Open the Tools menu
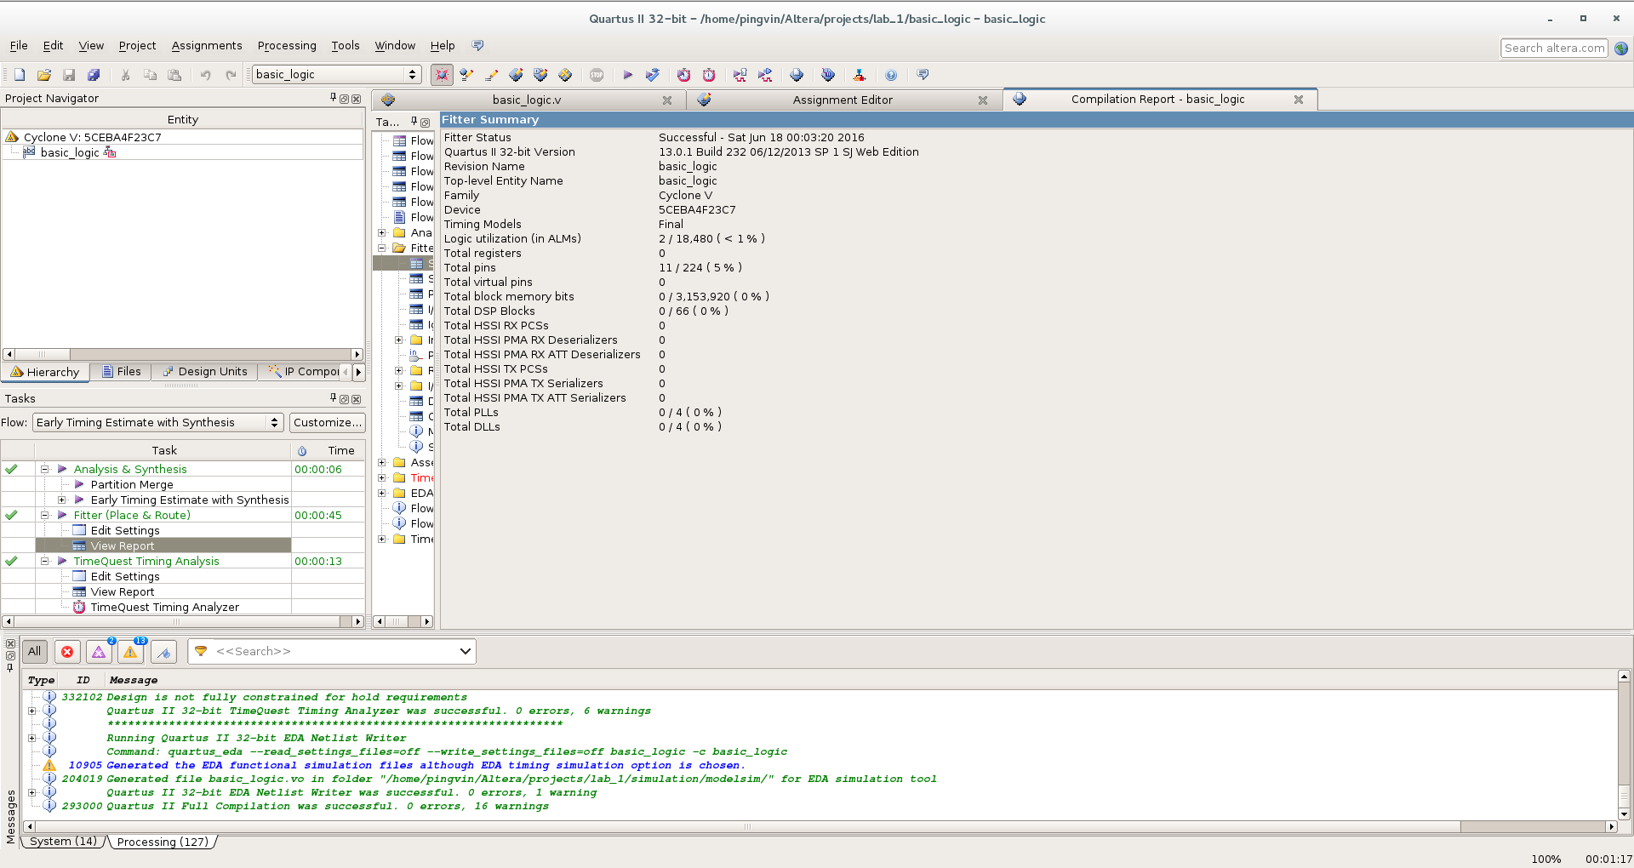Image resolution: width=1634 pixels, height=868 pixels. (x=346, y=46)
